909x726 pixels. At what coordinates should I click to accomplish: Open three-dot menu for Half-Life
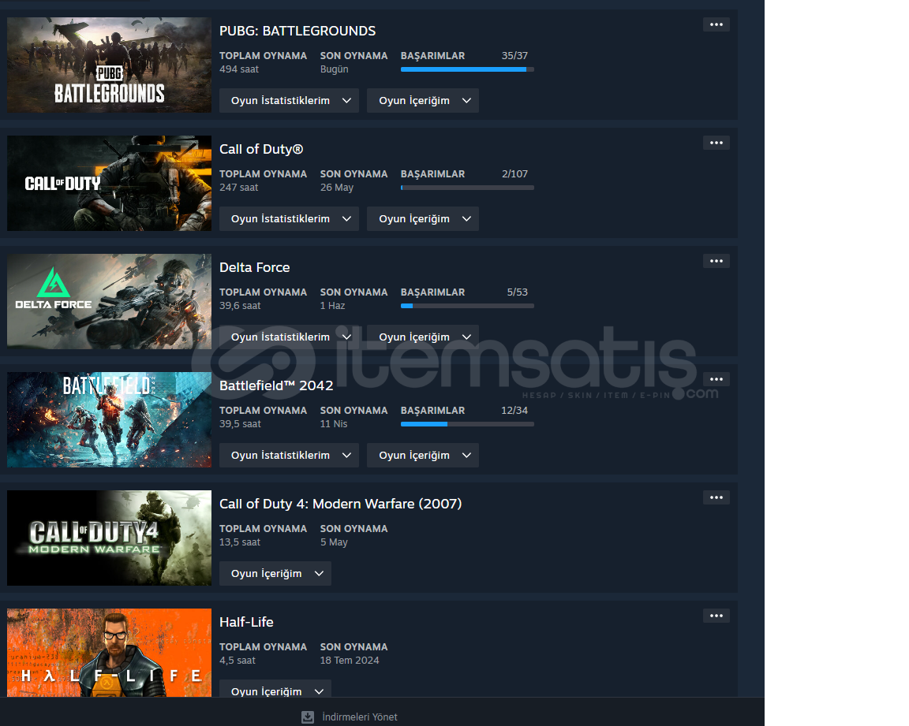click(716, 616)
